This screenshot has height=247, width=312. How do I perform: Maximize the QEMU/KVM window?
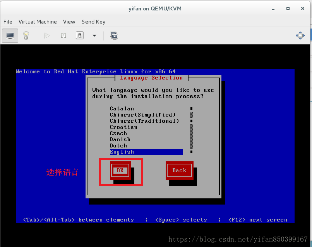click(x=288, y=8)
